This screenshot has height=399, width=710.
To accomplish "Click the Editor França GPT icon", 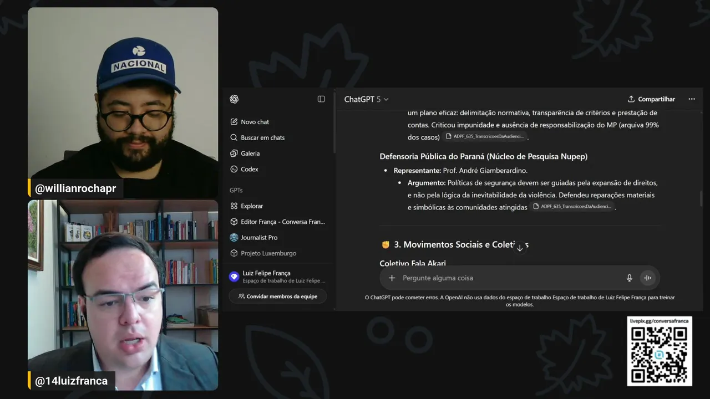I will [234, 222].
